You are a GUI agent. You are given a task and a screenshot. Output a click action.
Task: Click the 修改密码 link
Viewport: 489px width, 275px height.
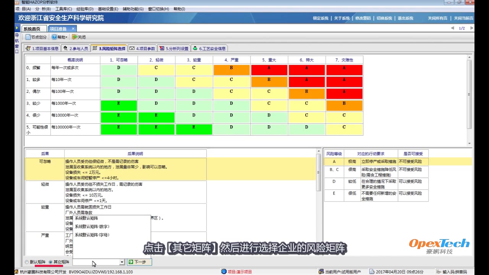(x=363, y=18)
